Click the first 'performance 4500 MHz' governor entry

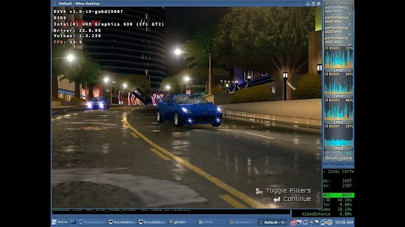[x=337, y=10]
